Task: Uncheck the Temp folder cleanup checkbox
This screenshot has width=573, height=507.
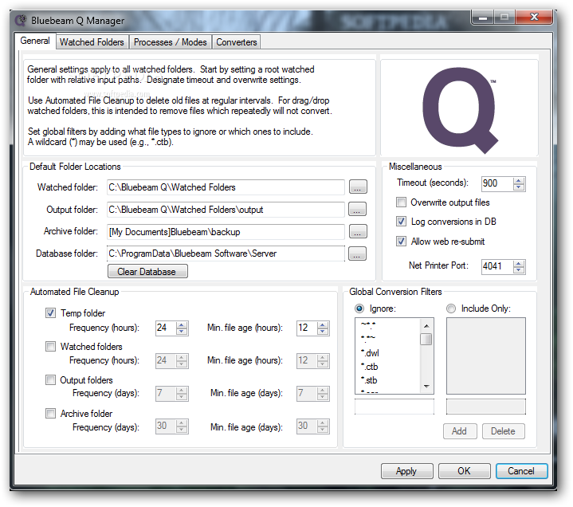Action: [50, 313]
